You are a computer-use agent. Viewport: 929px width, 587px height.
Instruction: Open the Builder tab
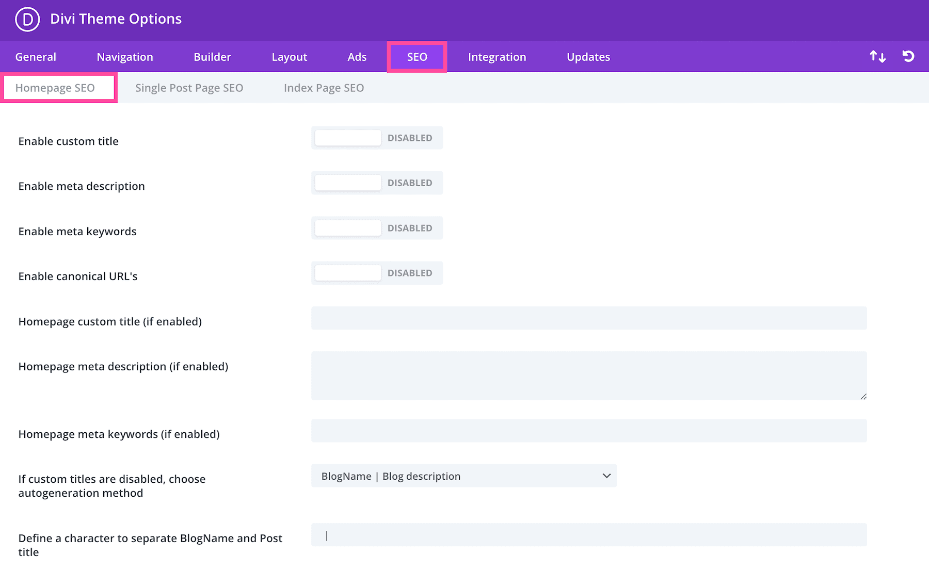(x=212, y=57)
